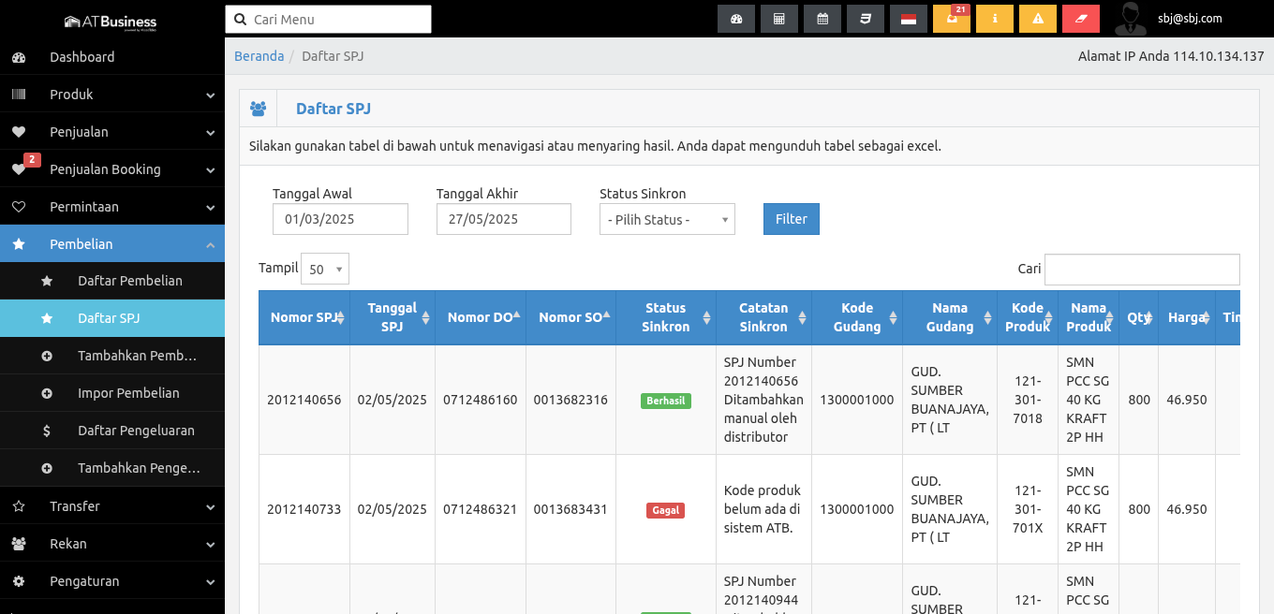Open the Status Sinkron dropdown
Image resolution: width=1274 pixels, height=614 pixels.
click(667, 219)
